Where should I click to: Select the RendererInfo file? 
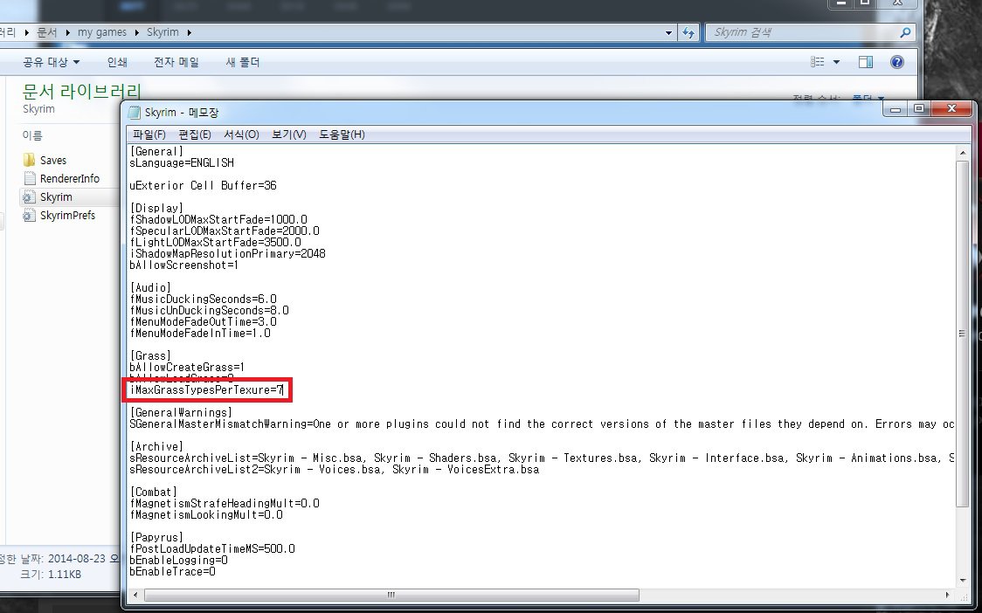click(69, 178)
